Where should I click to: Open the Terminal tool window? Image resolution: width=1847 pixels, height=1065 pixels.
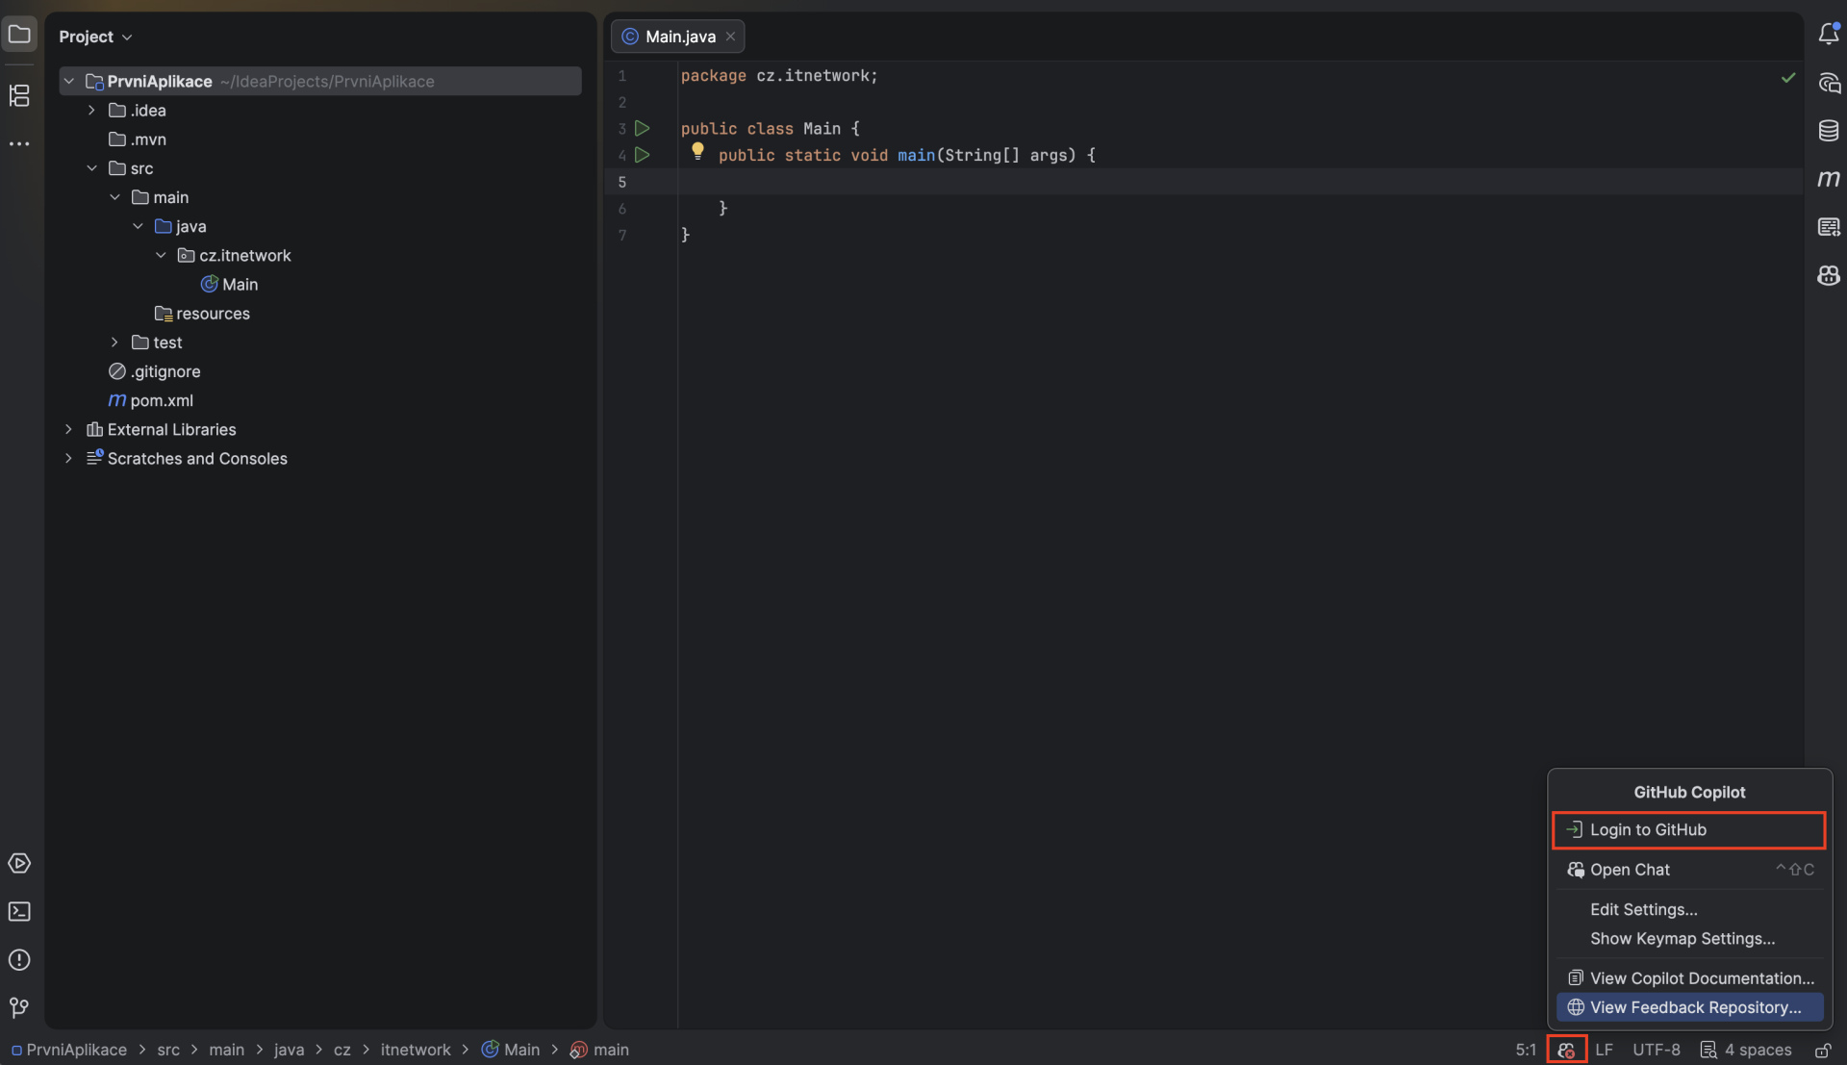19,912
